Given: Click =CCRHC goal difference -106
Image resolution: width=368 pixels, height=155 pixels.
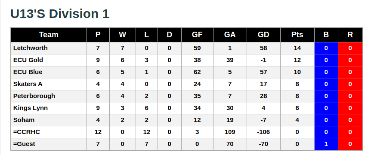Looking at the screenshot, I should click(263, 132).
